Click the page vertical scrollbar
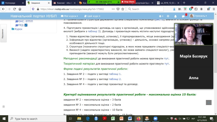 [216, 58]
